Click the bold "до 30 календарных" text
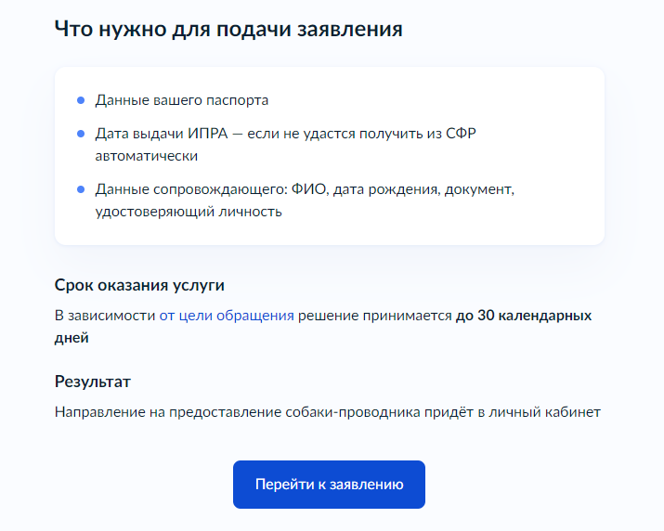Viewport: 664px width, 531px height. 524,316
